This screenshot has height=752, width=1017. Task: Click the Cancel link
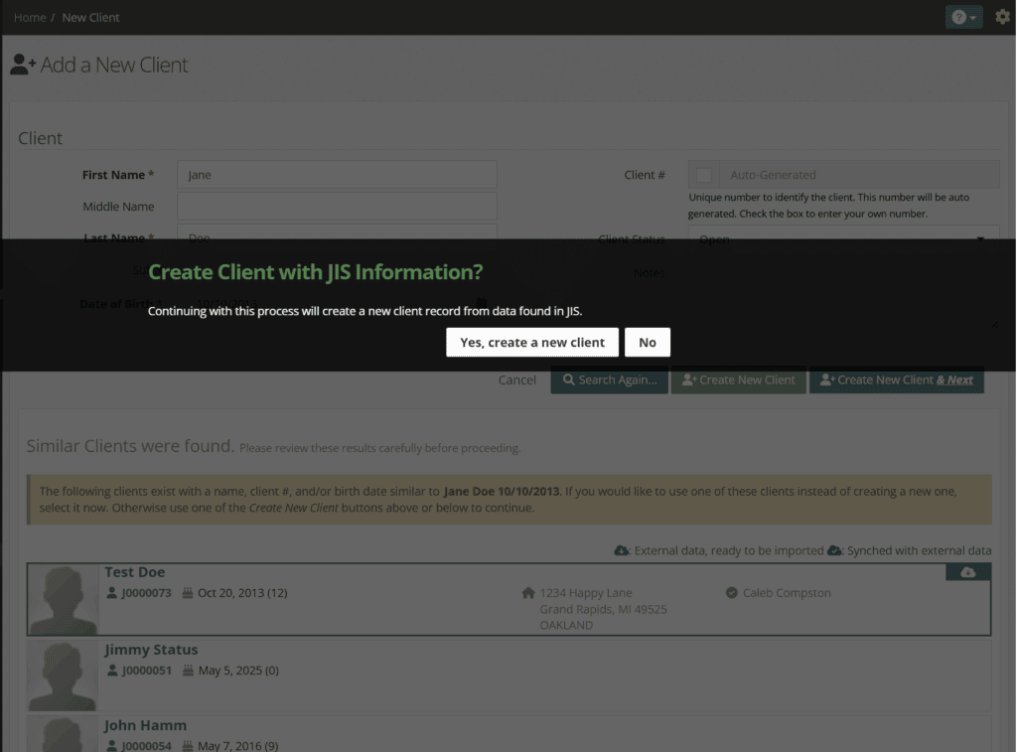[516, 379]
